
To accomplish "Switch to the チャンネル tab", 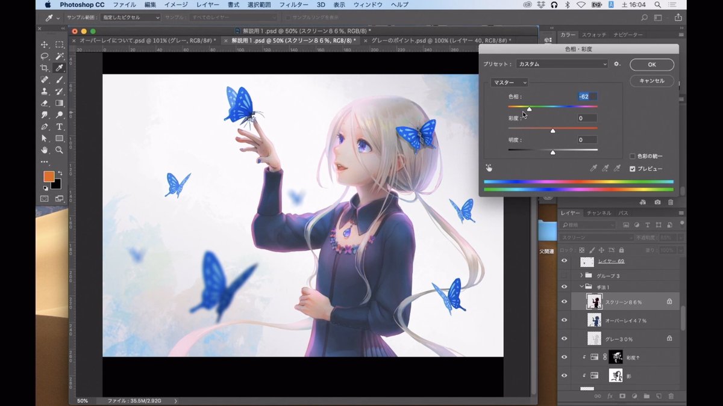I will point(598,213).
